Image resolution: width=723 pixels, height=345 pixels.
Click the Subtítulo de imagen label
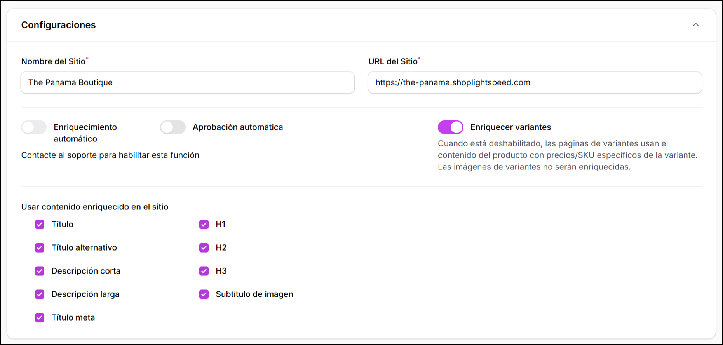pyautogui.click(x=254, y=294)
